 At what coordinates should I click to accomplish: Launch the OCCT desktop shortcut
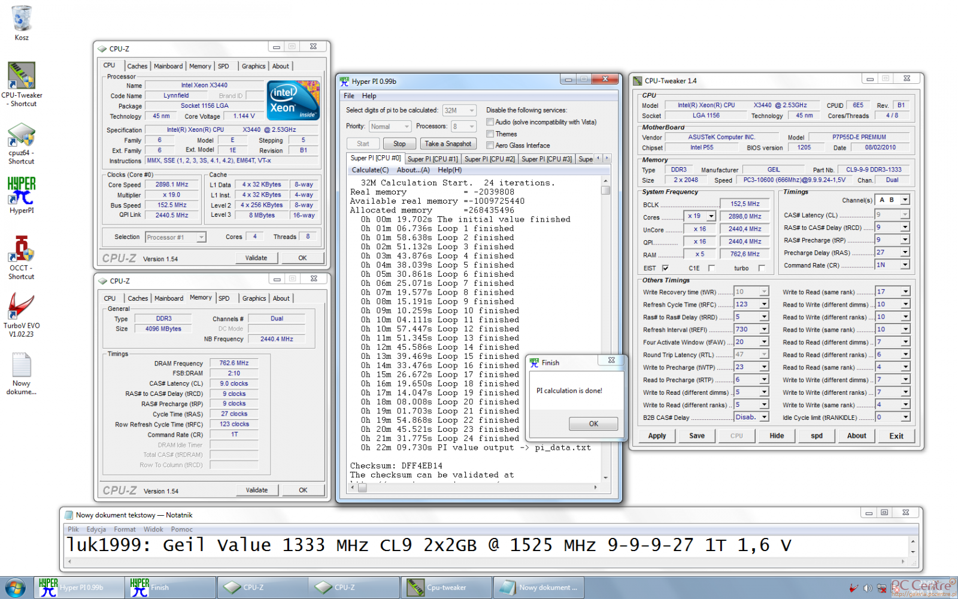click(x=22, y=249)
